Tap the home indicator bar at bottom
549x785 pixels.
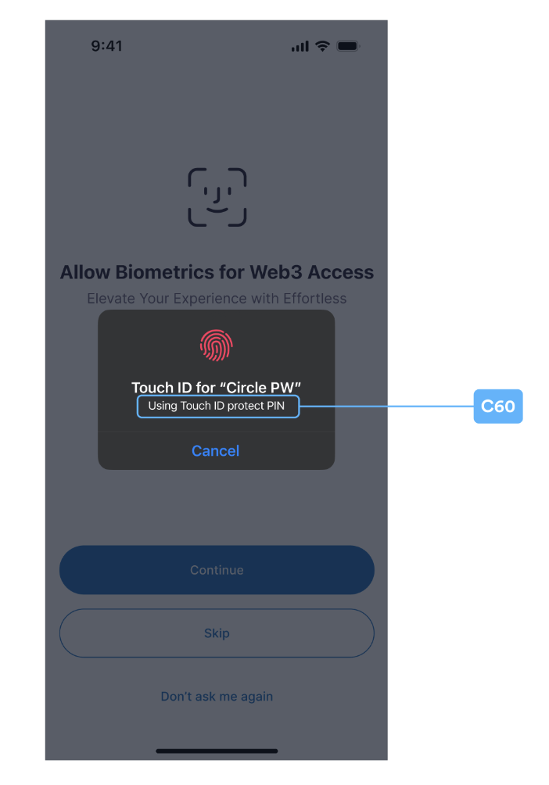[217, 751]
